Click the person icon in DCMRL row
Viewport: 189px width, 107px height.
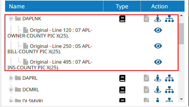point(158,90)
